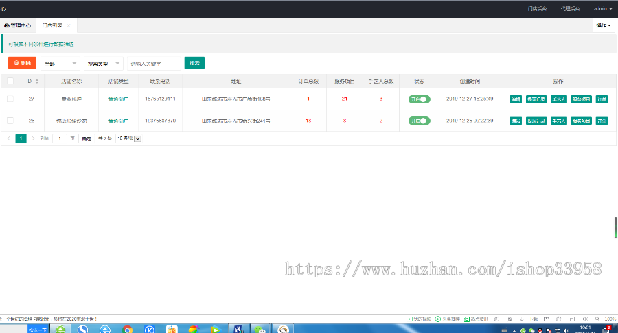Click the 头条推荐 icon in browser status bar
The height and width of the screenshot is (333, 618).
(x=437, y=319)
